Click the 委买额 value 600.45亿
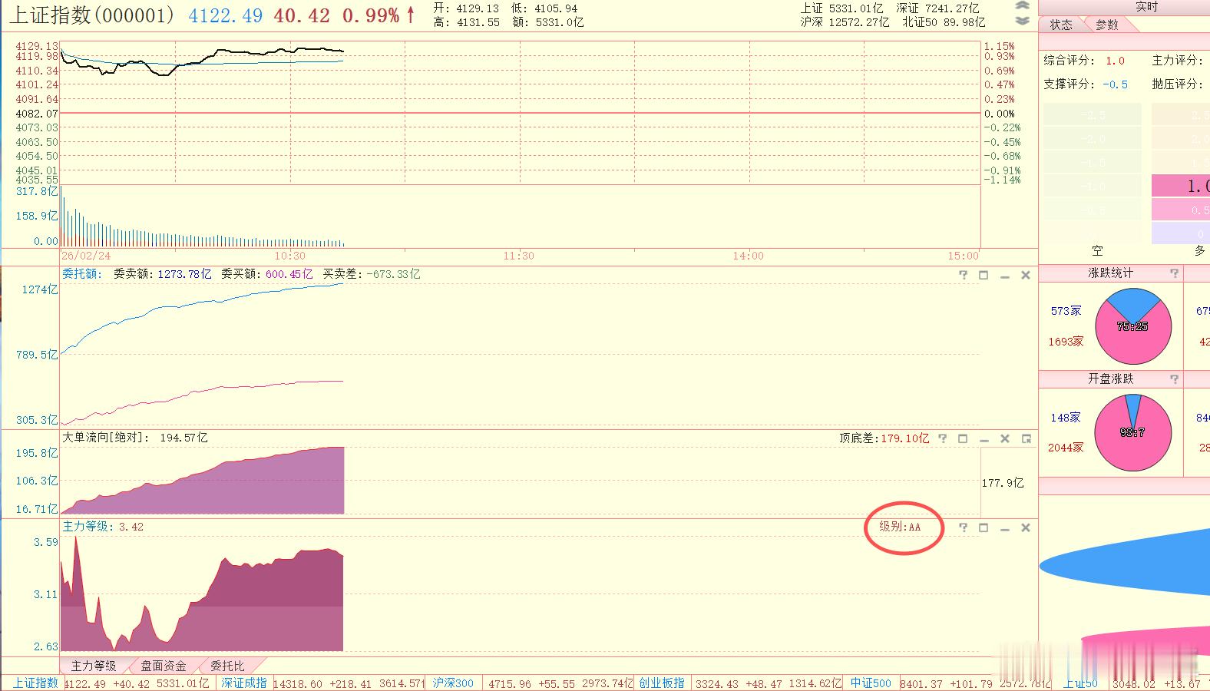The image size is (1210, 691). (x=289, y=274)
